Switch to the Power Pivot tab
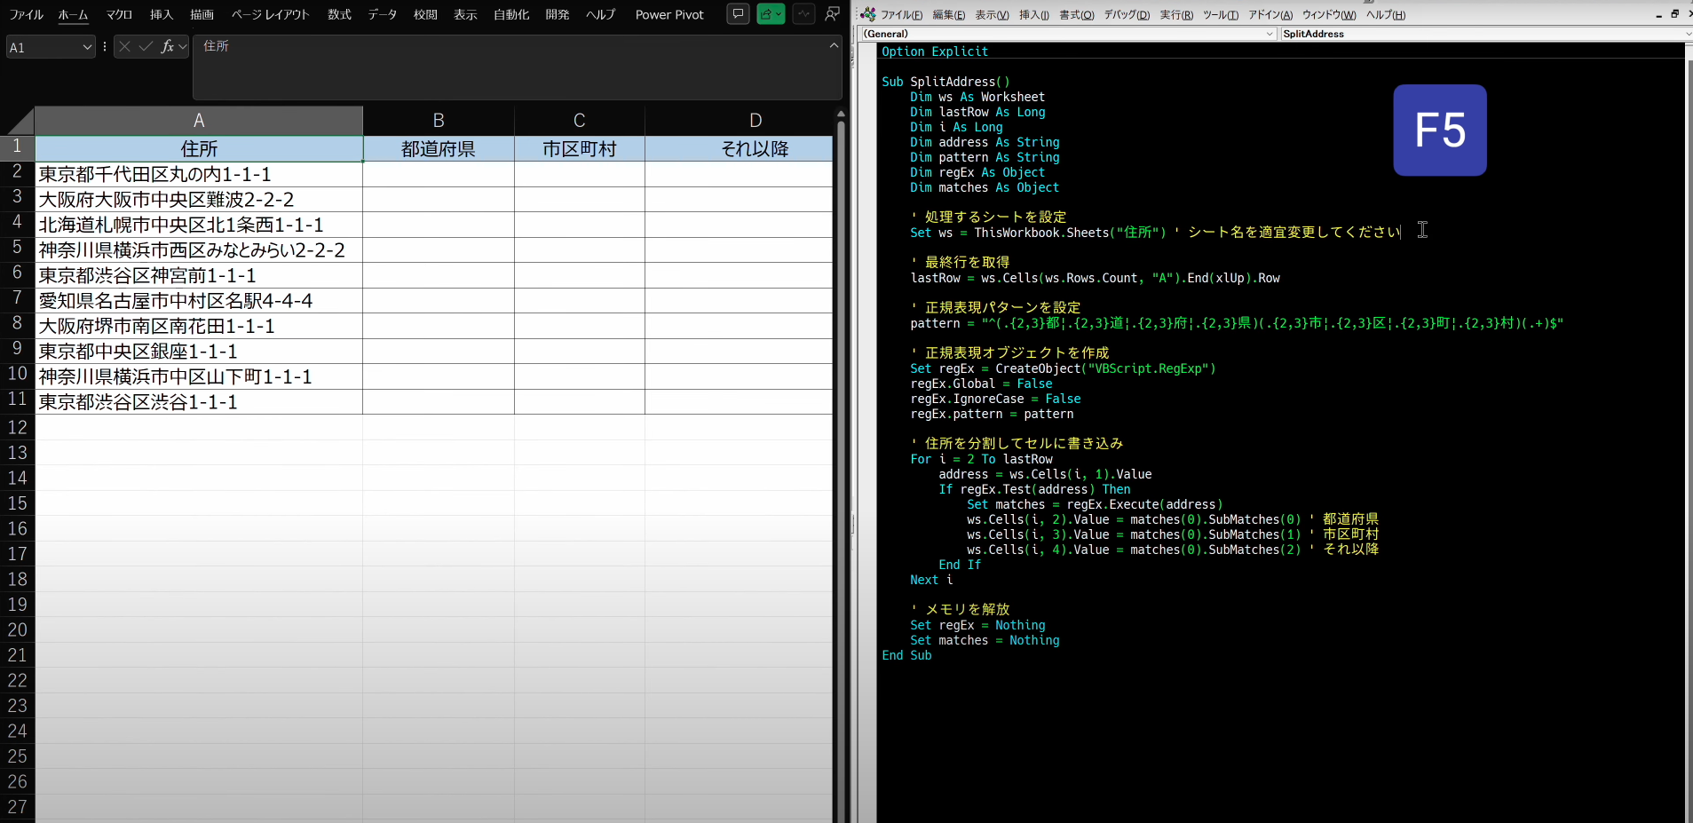Viewport: 1693px width, 823px height. click(669, 14)
